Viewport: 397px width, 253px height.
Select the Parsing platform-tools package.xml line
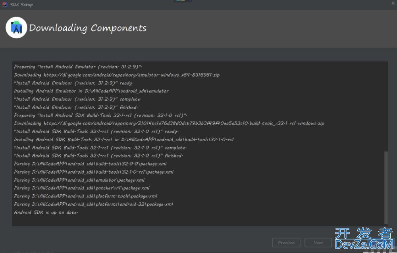pyautogui.click(x=86, y=196)
